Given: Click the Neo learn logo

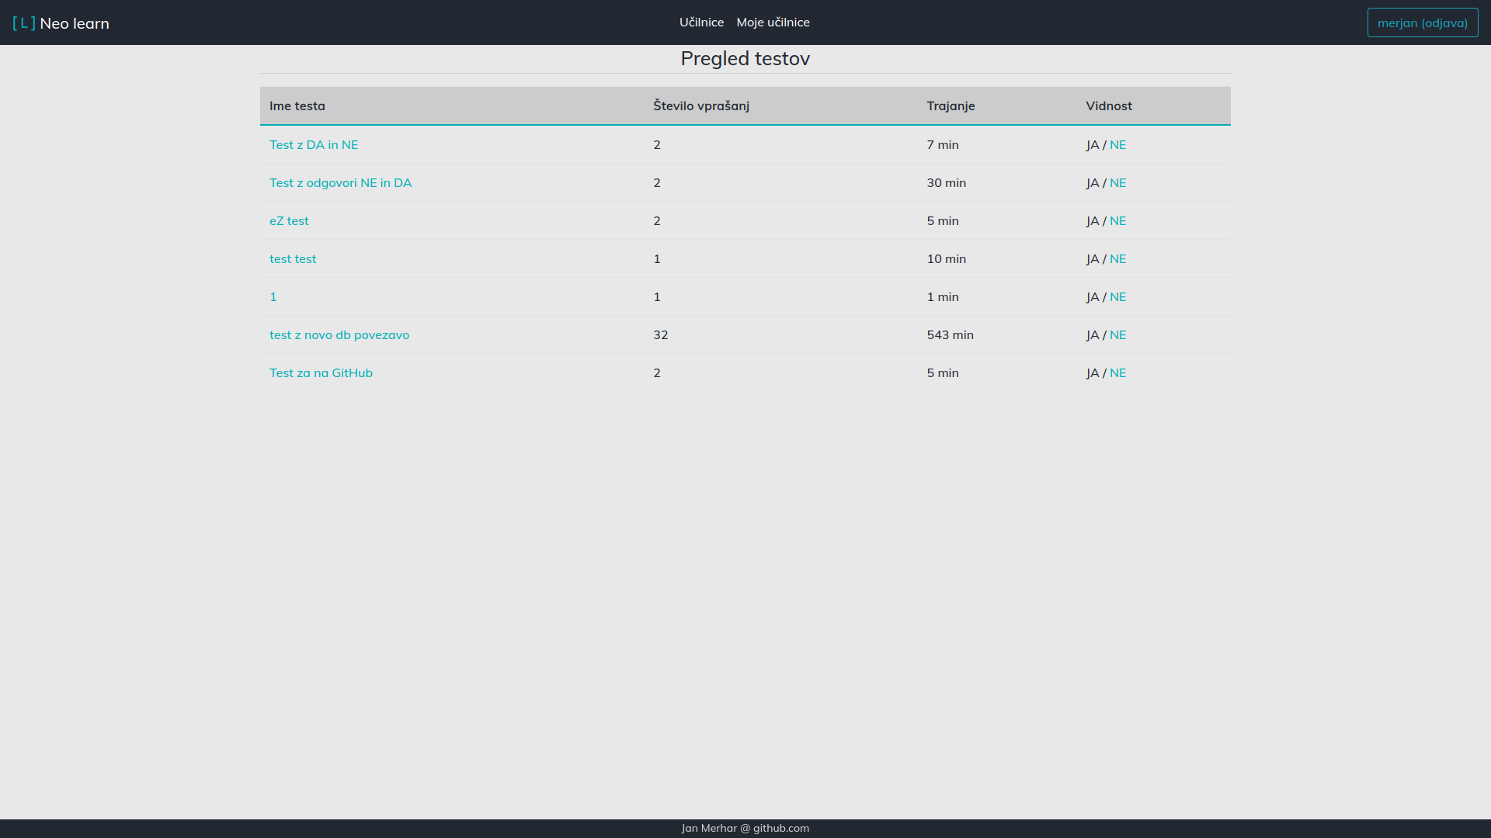Looking at the screenshot, I should (x=61, y=23).
